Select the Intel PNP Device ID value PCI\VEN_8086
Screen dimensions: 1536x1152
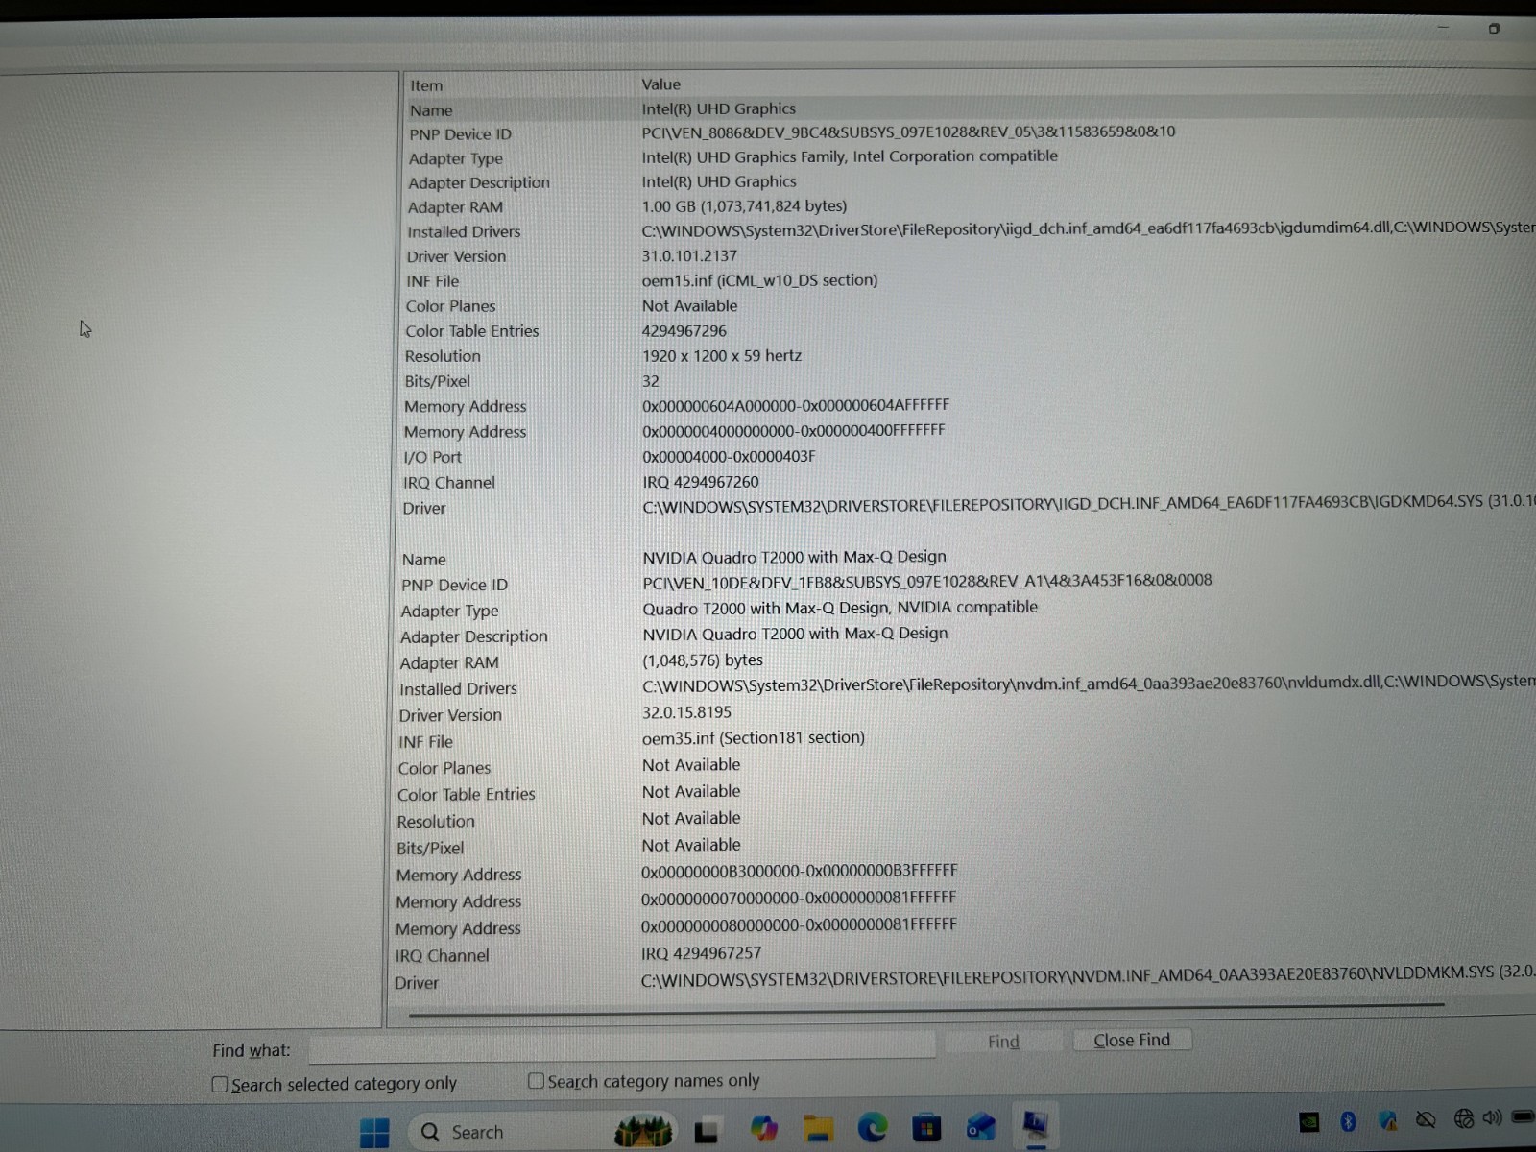point(908,132)
